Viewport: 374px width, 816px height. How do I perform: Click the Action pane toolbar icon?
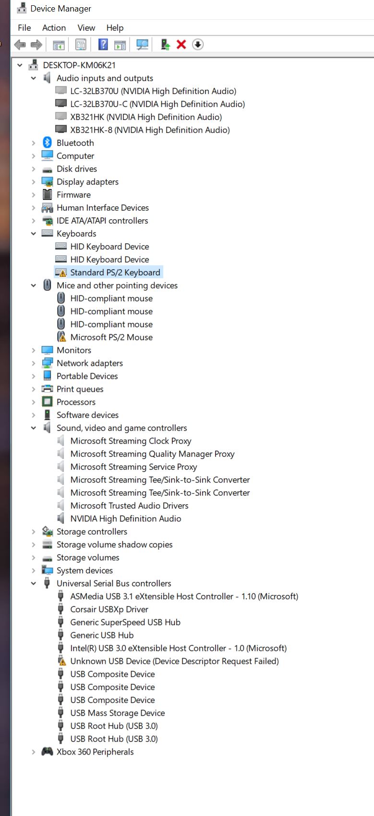[x=120, y=45]
